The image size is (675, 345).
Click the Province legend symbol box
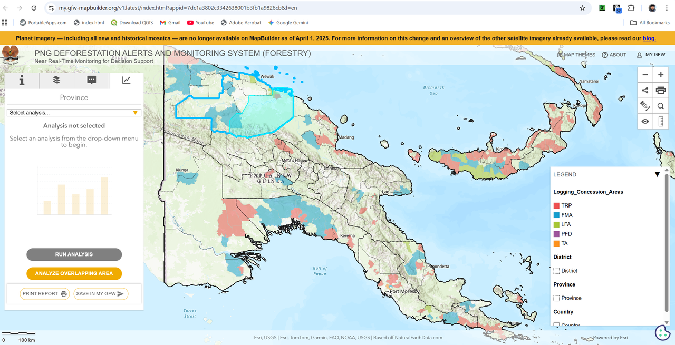click(x=556, y=298)
